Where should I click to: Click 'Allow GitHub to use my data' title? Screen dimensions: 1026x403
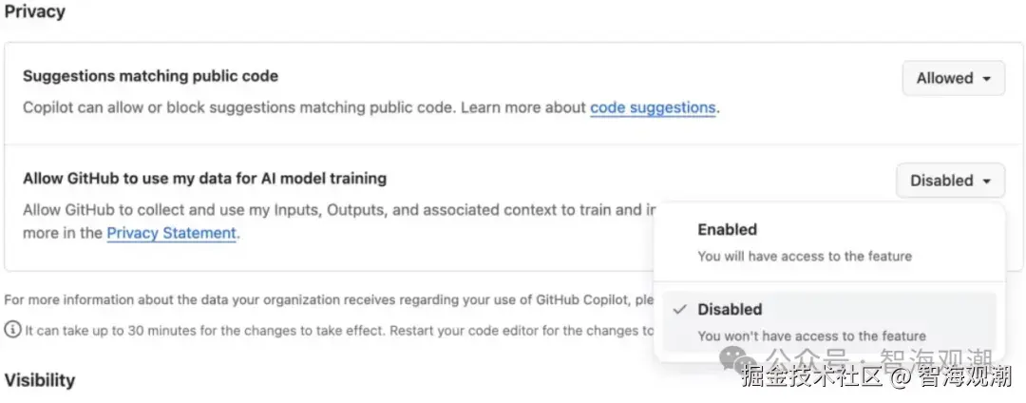(x=204, y=178)
